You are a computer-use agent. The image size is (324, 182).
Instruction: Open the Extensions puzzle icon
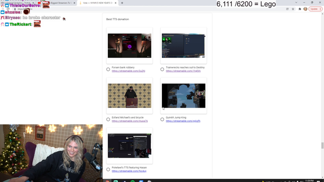point(300,9)
